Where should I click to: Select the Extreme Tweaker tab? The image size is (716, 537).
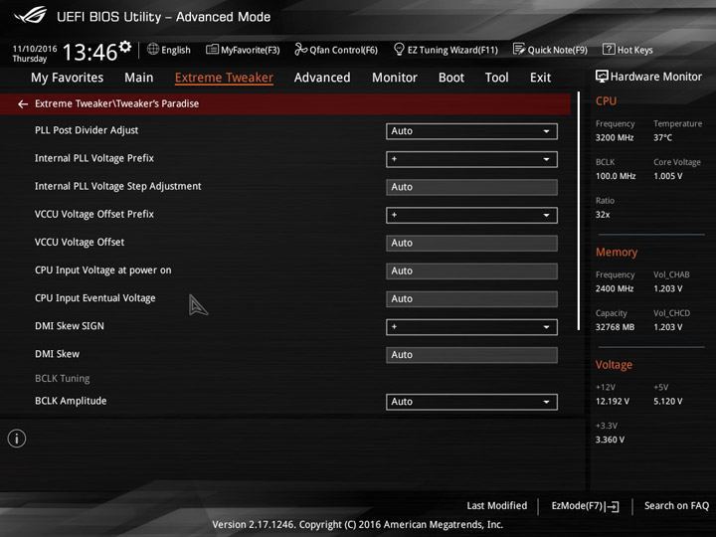(x=224, y=78)
